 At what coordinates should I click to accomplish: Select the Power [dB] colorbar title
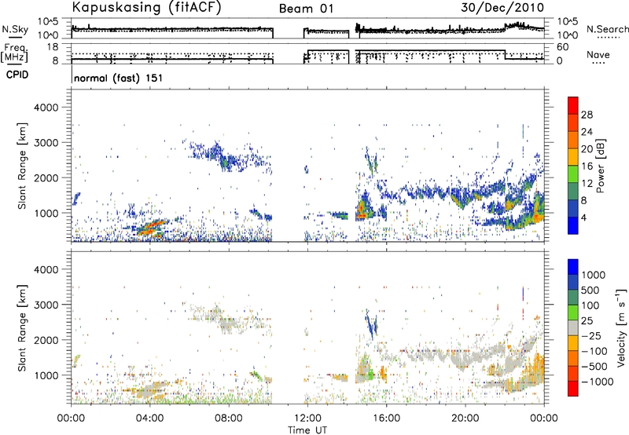tap(600, 166)
